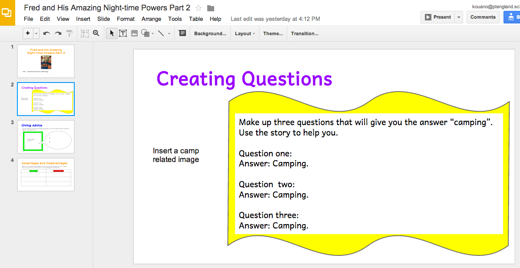Expand the Present options arrow
The width and height of the screenshot is (520, 268).
point(459,17)
